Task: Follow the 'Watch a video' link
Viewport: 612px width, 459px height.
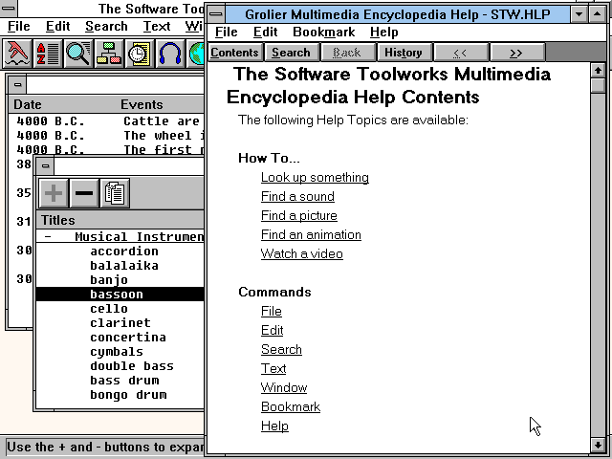Action: [302, 253]
